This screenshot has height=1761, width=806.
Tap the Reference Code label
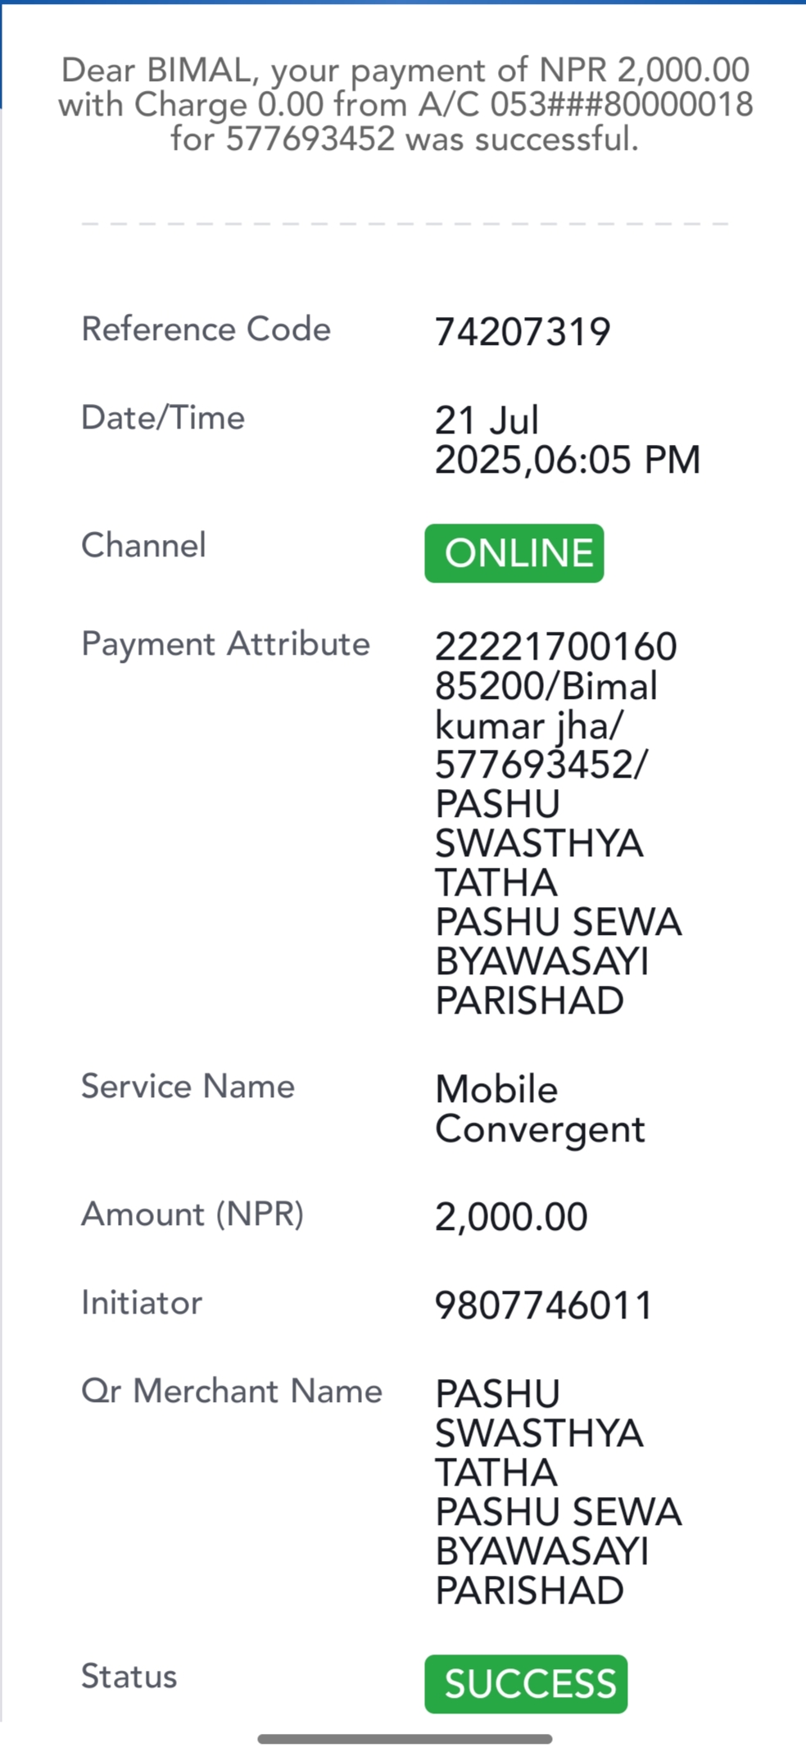[x=206, y=329]
